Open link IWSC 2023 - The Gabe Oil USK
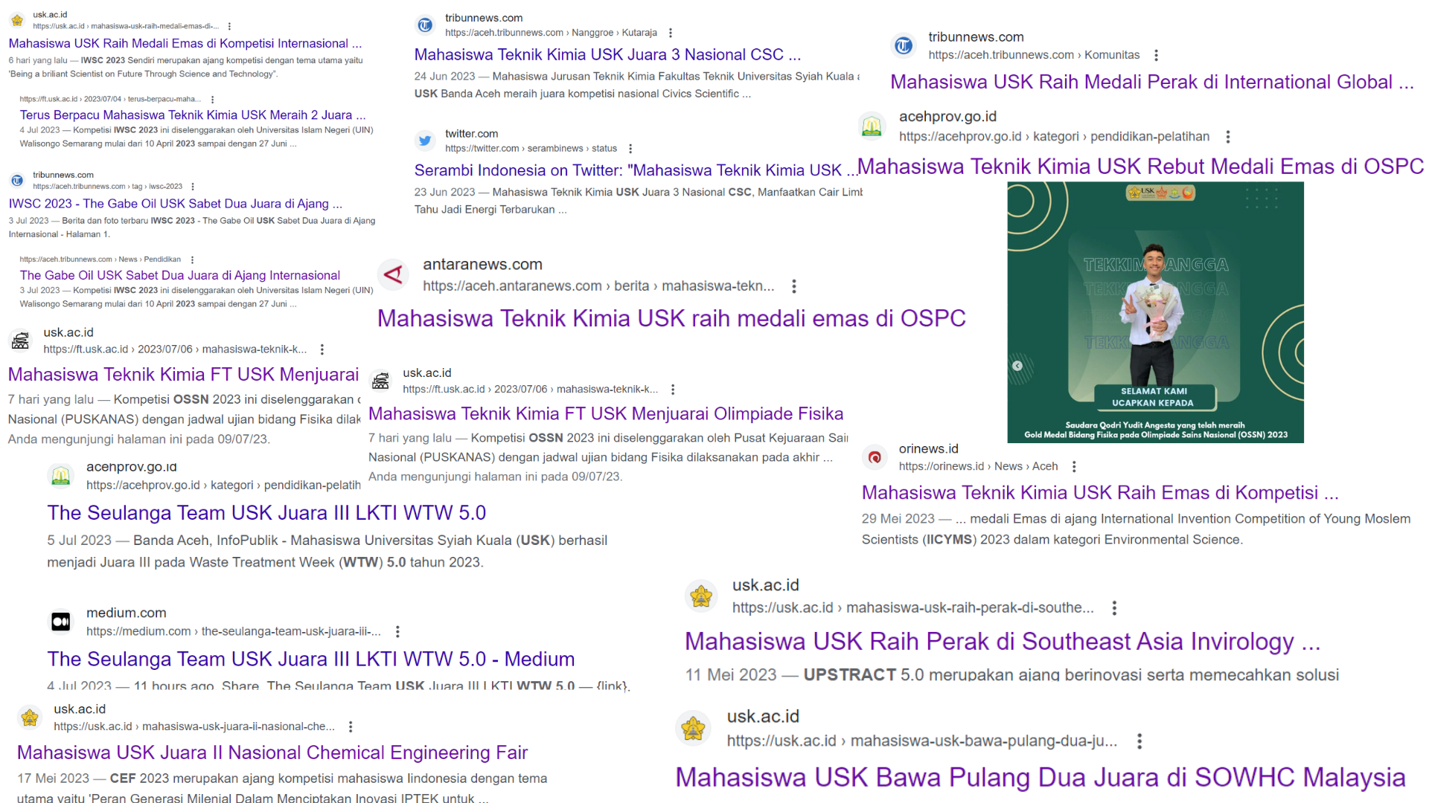Viewport: 1429px width, 803px height. click(176, 203)
